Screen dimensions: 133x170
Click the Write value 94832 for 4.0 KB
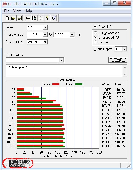pos(107,102)
